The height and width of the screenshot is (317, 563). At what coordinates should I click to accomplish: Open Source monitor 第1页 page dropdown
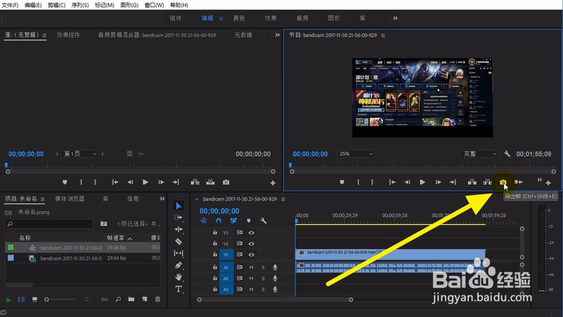tap(80, 154)
